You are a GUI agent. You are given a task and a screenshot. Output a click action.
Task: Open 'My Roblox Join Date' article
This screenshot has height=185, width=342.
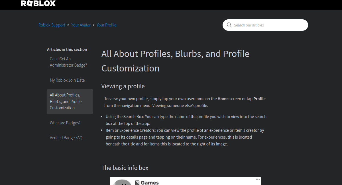tap(67, 80)
